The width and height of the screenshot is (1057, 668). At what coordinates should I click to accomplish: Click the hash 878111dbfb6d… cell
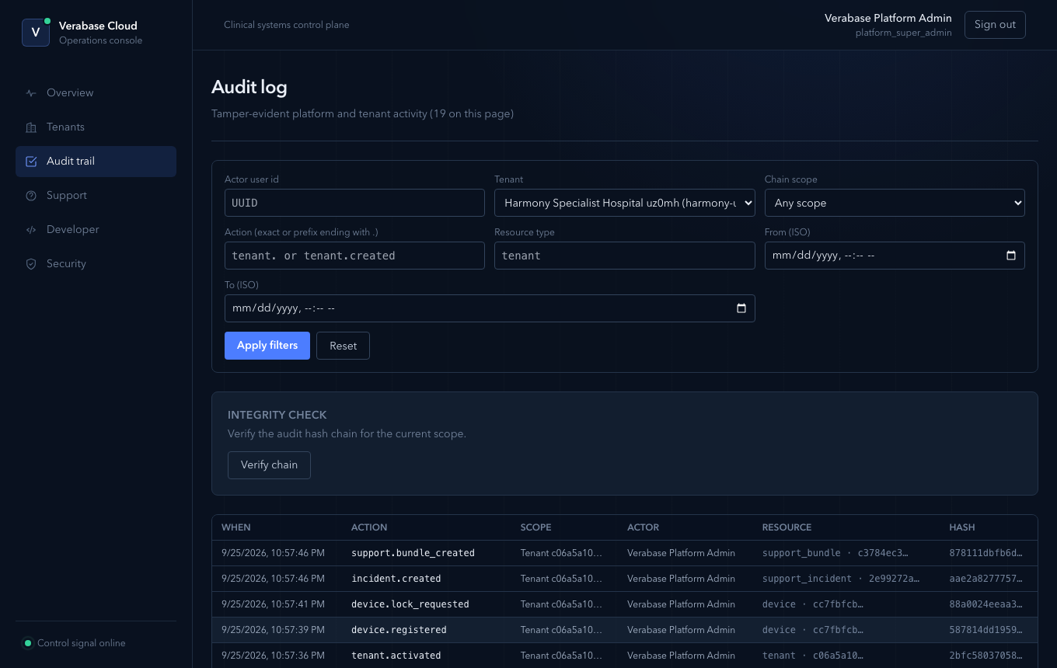click(986, 553)
